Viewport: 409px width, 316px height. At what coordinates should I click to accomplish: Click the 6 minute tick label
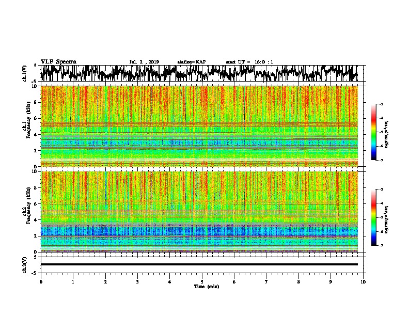tap(234, 282)
